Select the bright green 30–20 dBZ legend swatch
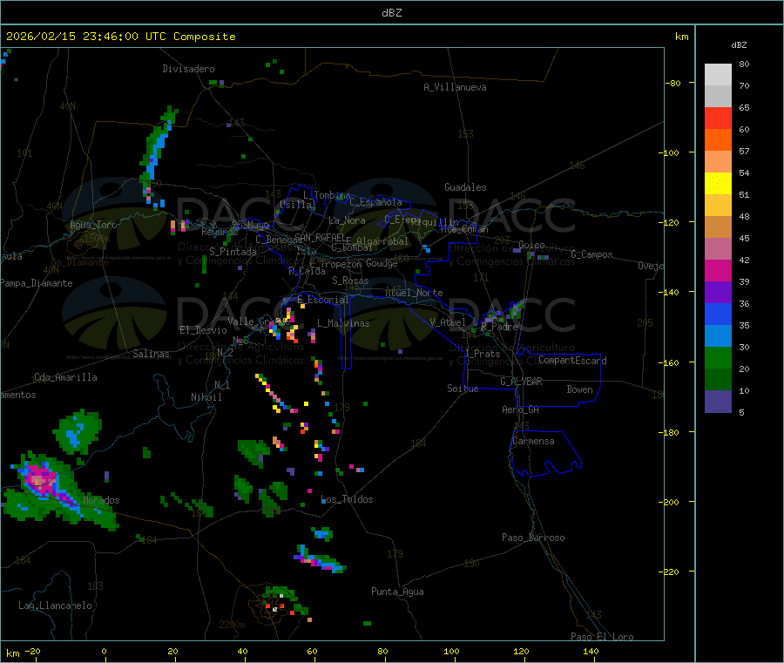The height and width of the screenshot is (663, 784). [718, 357]
